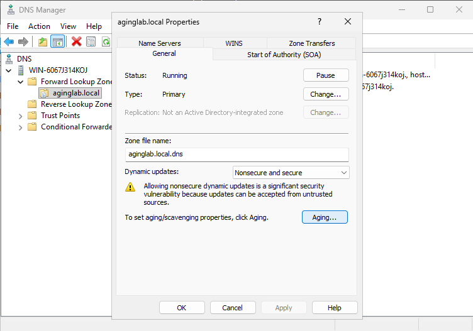The width and height of the screenshot is (473, 331).
Task: Click the Change button next to Type
Action: click(326, 94)
